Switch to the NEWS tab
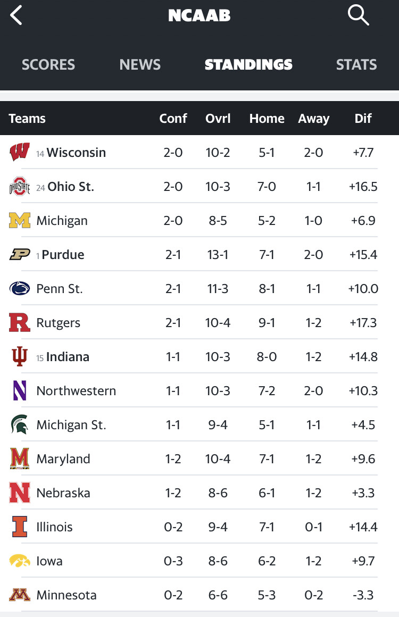This screenshot has height=617, width=399. coord(140,65)
